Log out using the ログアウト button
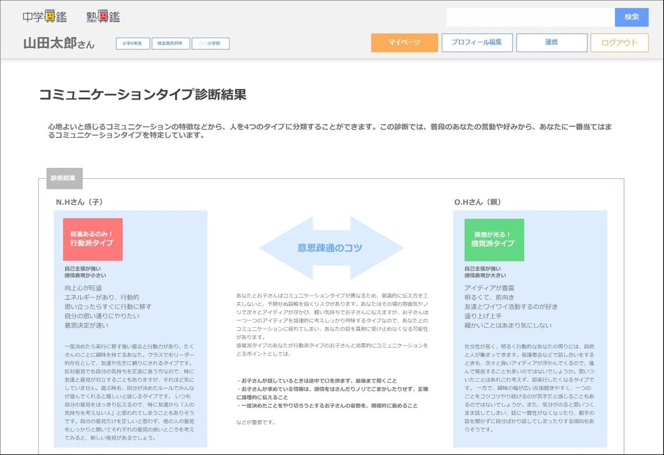664x455 pixels. click(619, 43)
